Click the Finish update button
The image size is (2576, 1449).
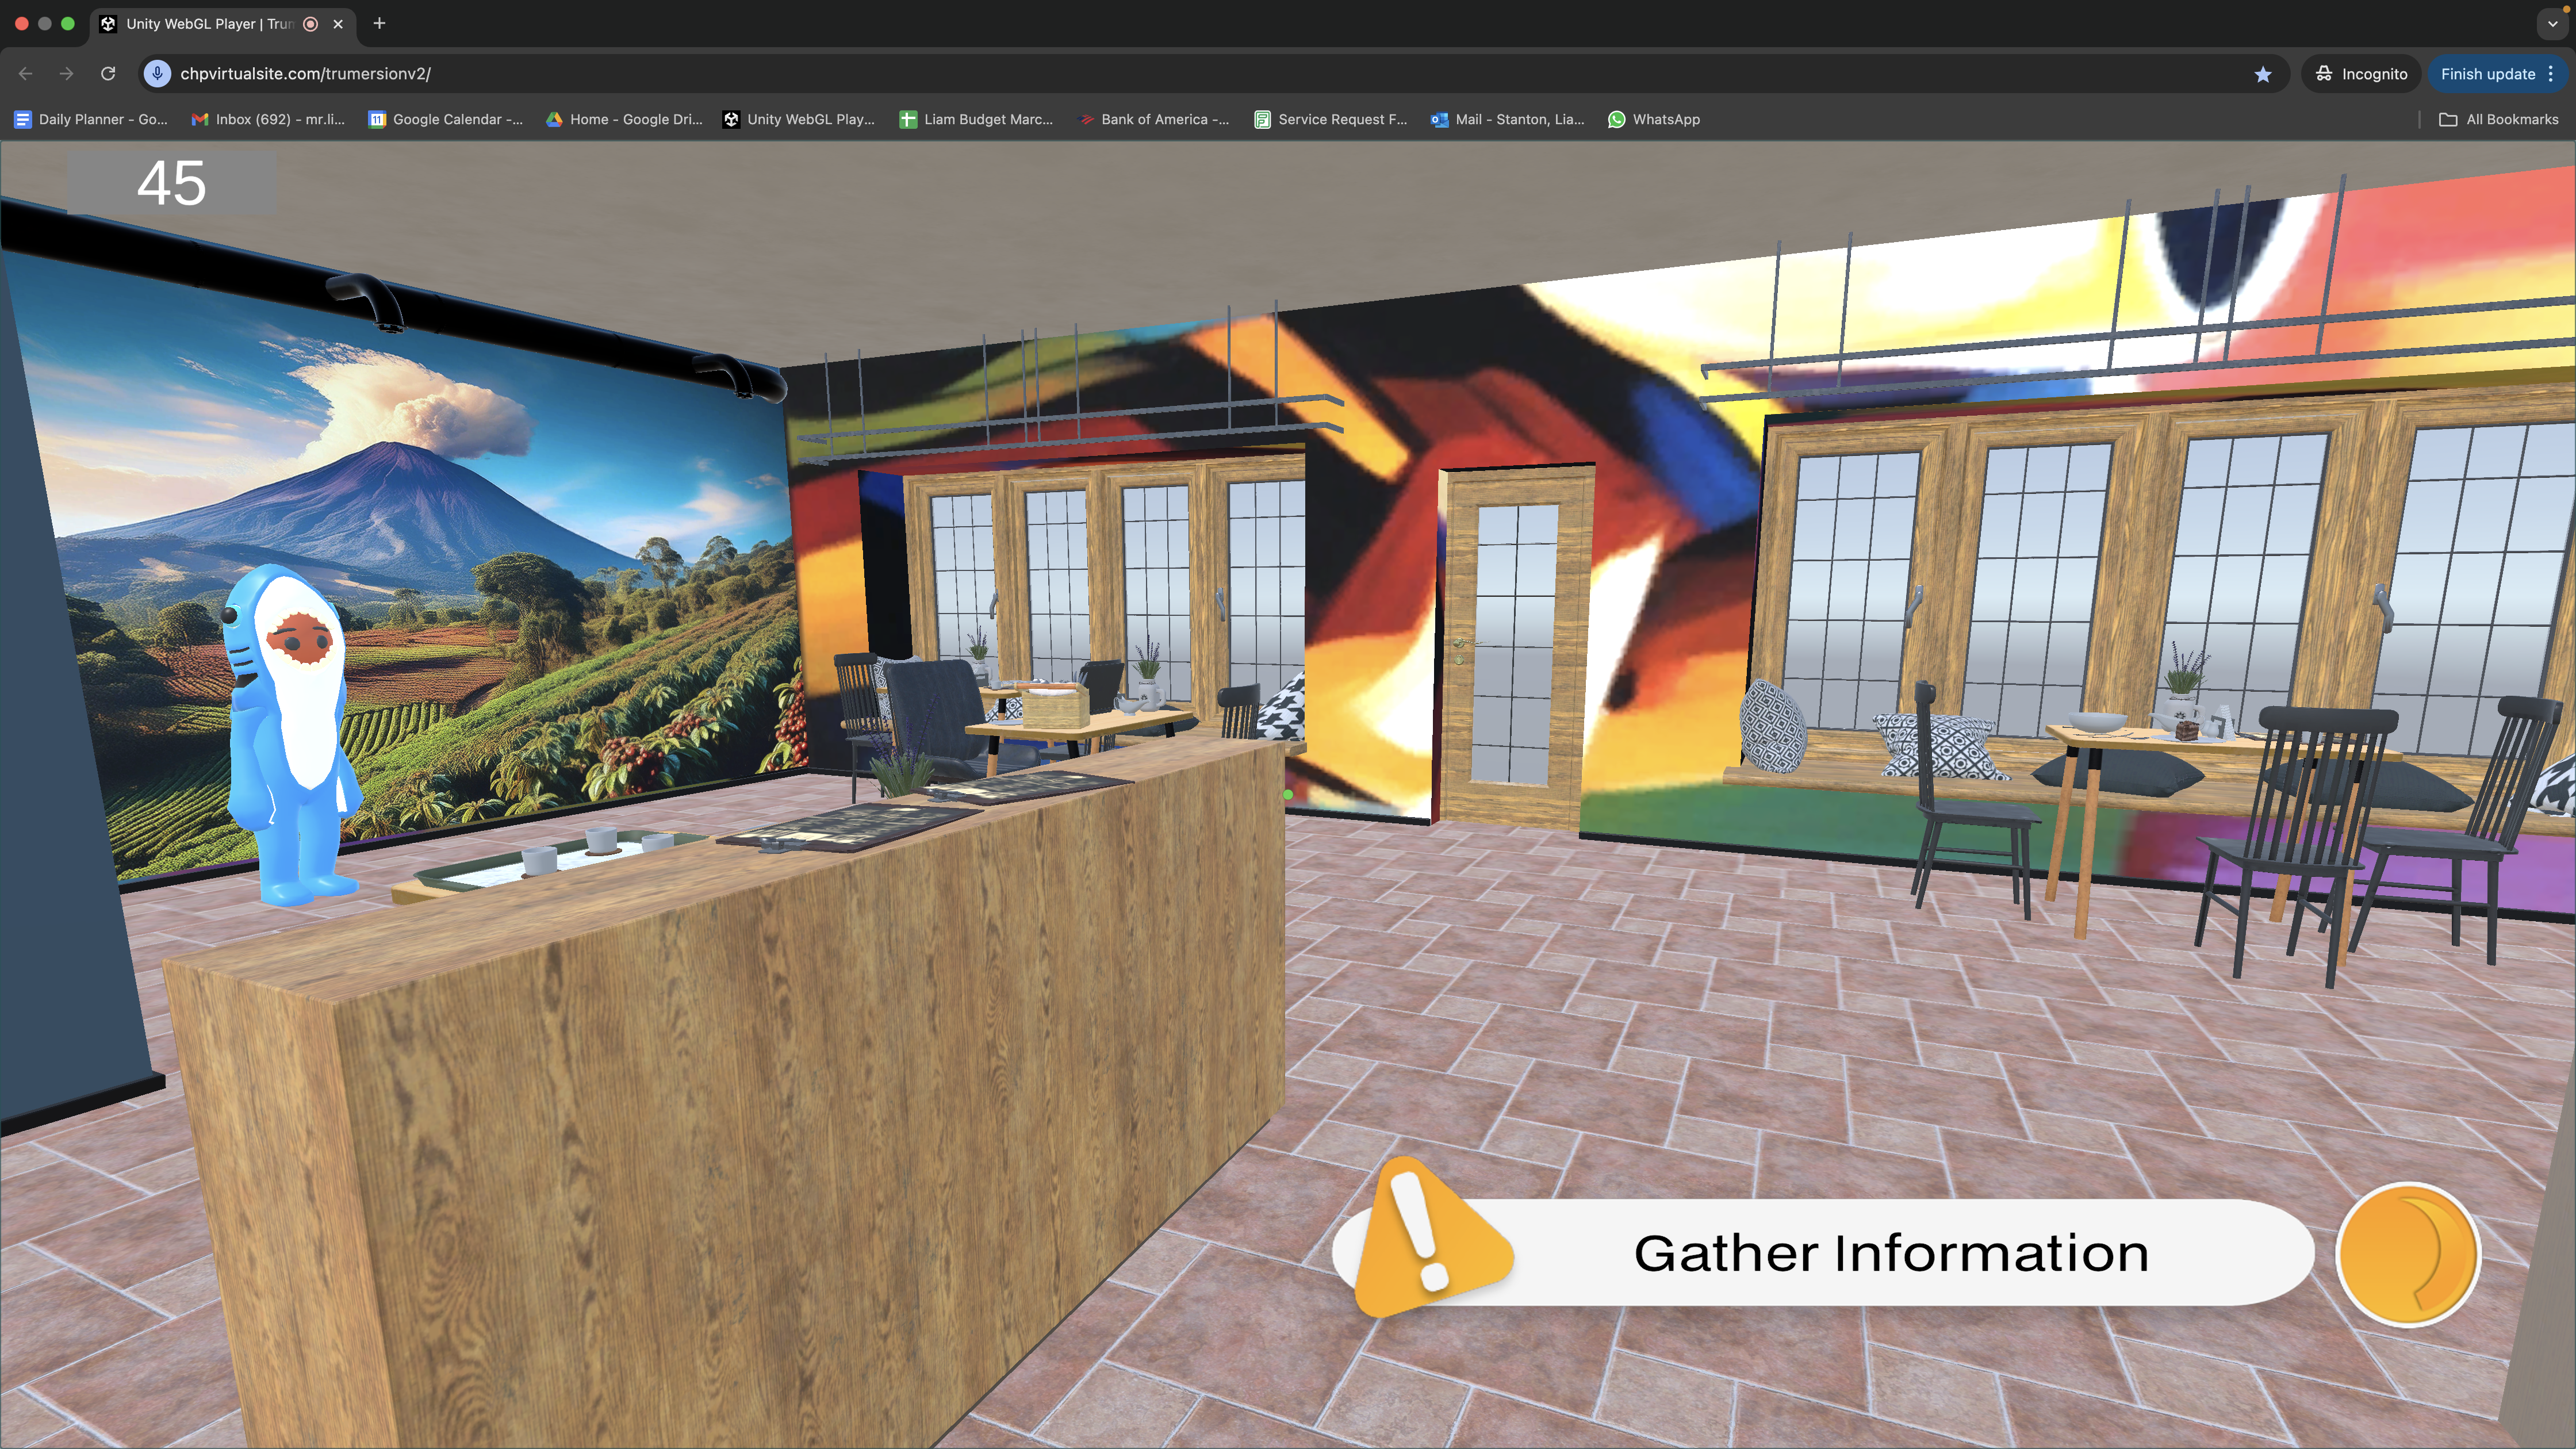[x=2498, y=74]
